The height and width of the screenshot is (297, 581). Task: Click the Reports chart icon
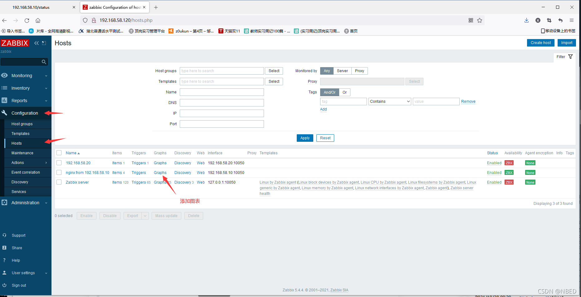[x=4, y=100]
